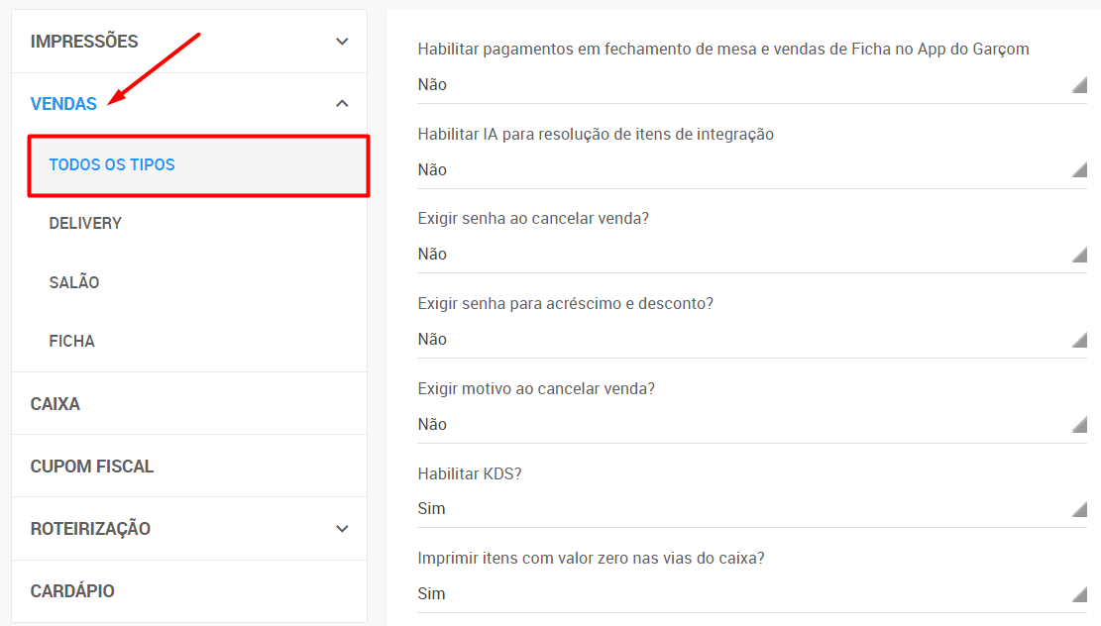Open 'Imprimir itens com valor zero' dropdown

click(x=751, y=594)
